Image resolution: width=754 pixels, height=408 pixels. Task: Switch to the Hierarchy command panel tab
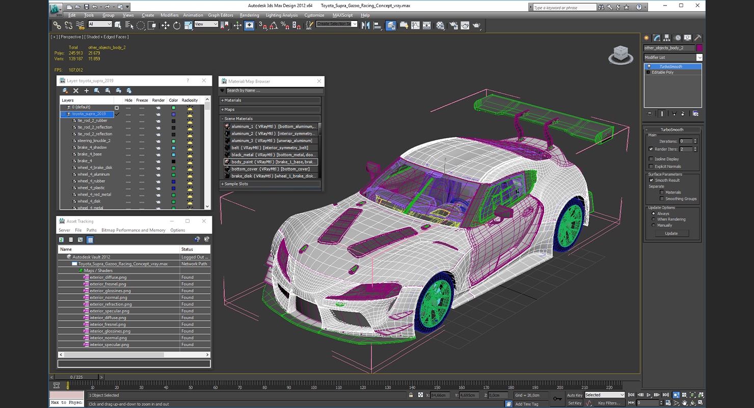tap(667, 38)
